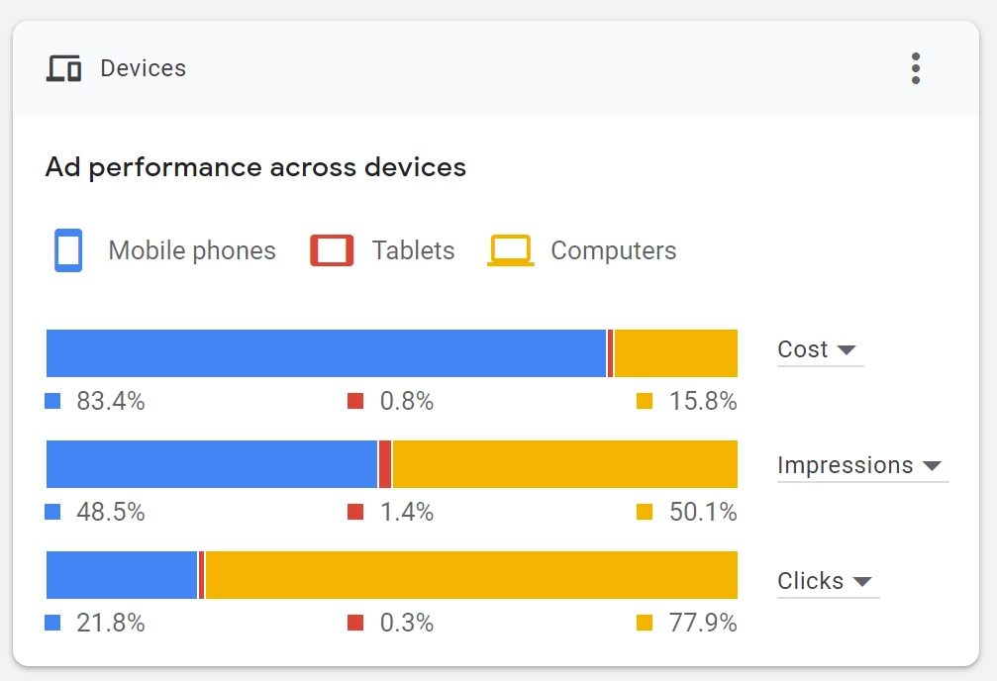Open the Impressions metric dropdown
The width and height of the screenshot is (997, 681).
861,465
